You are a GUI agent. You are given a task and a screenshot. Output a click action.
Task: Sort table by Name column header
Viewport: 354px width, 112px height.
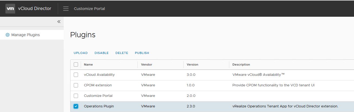[x=88, y=65]
